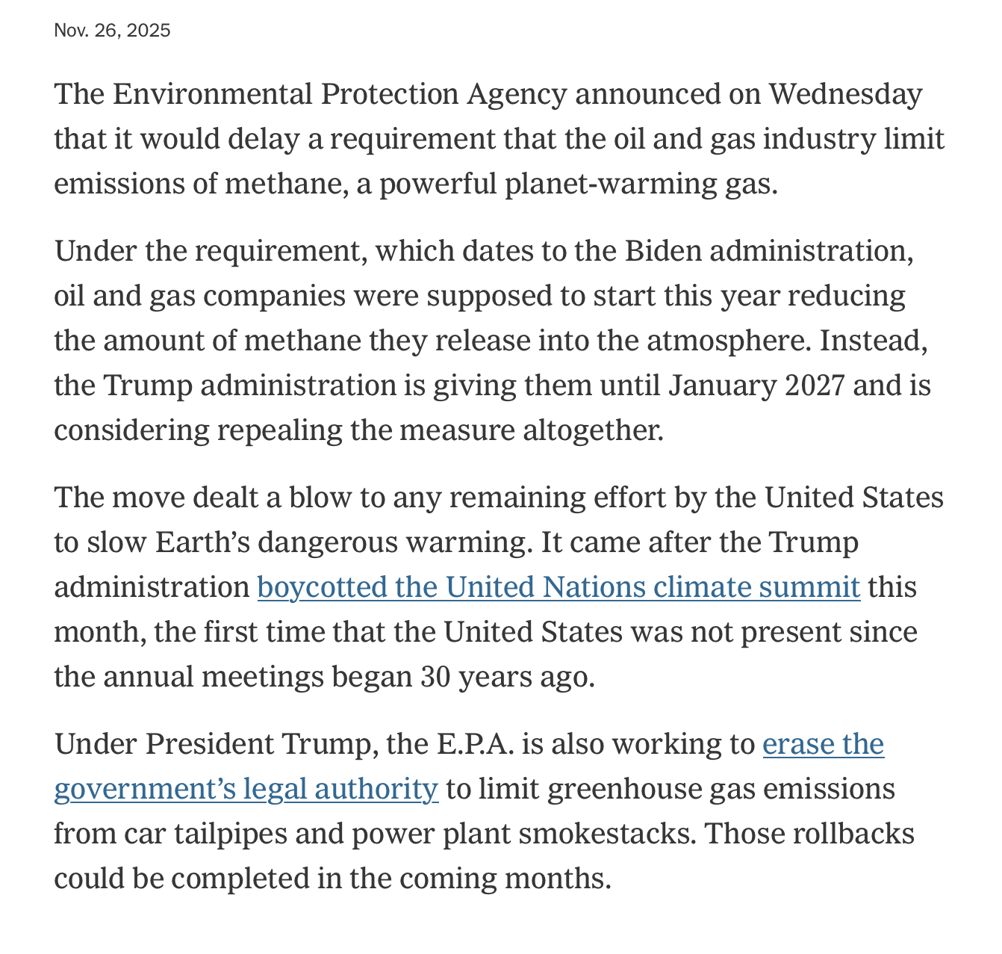Image resolution: width=1002 pixels, height=954 pixels.
Task: Click the phrase "could be completed in the coming months"
Action: (332, 879)
